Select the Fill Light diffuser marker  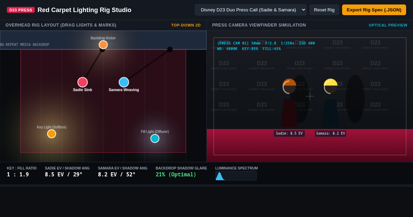click(155, 138)
